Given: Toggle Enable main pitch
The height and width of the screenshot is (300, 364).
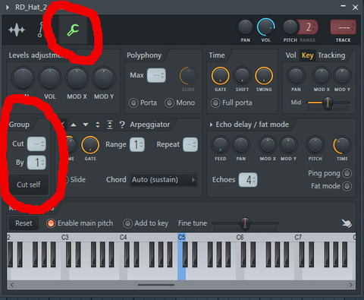Looking at the screenshot, I should [x=51, y=223].
